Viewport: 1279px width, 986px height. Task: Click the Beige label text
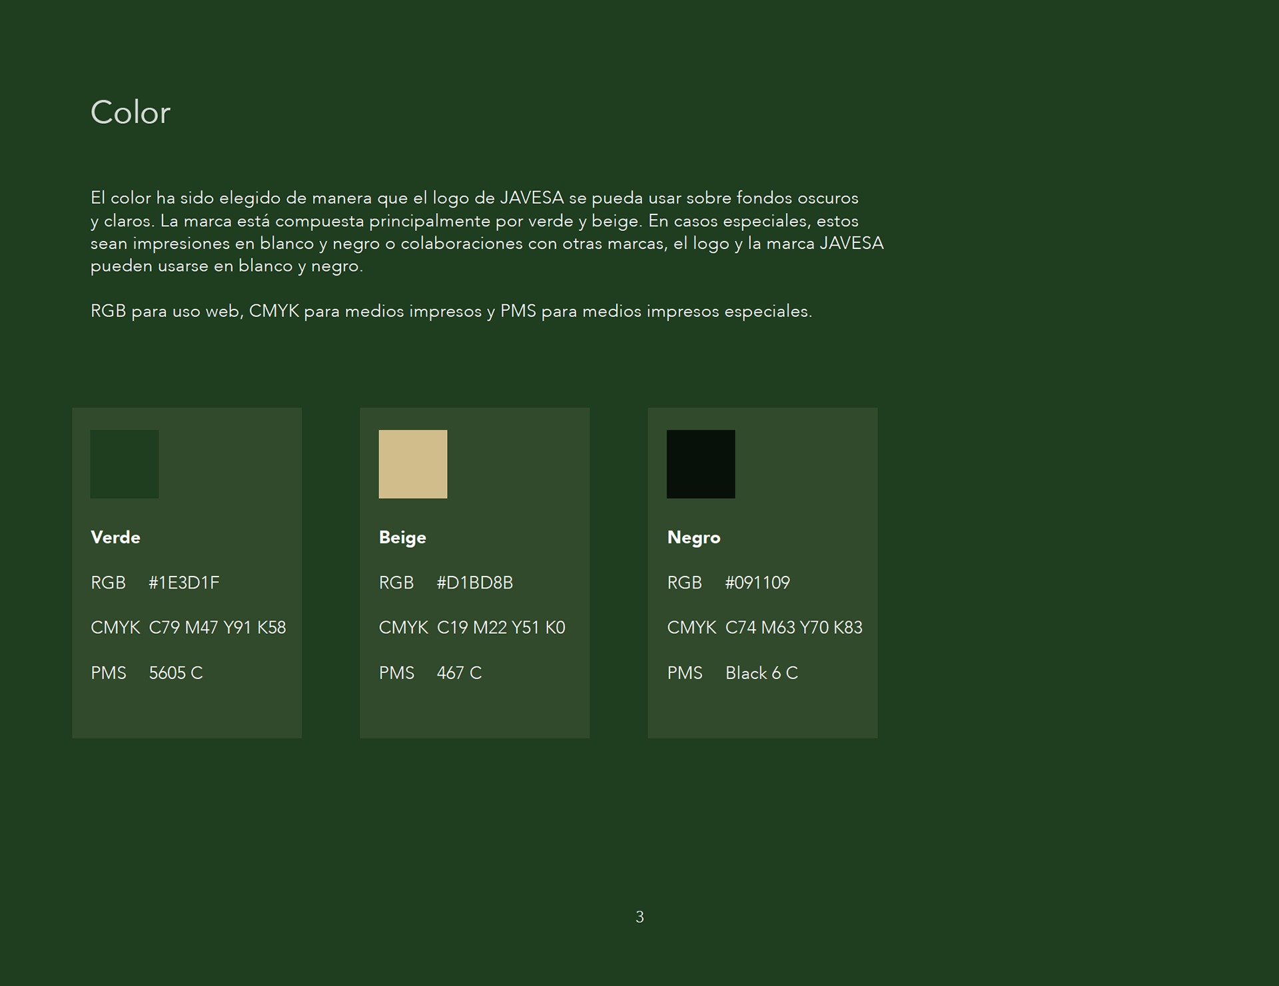click(x=402, y=537)
